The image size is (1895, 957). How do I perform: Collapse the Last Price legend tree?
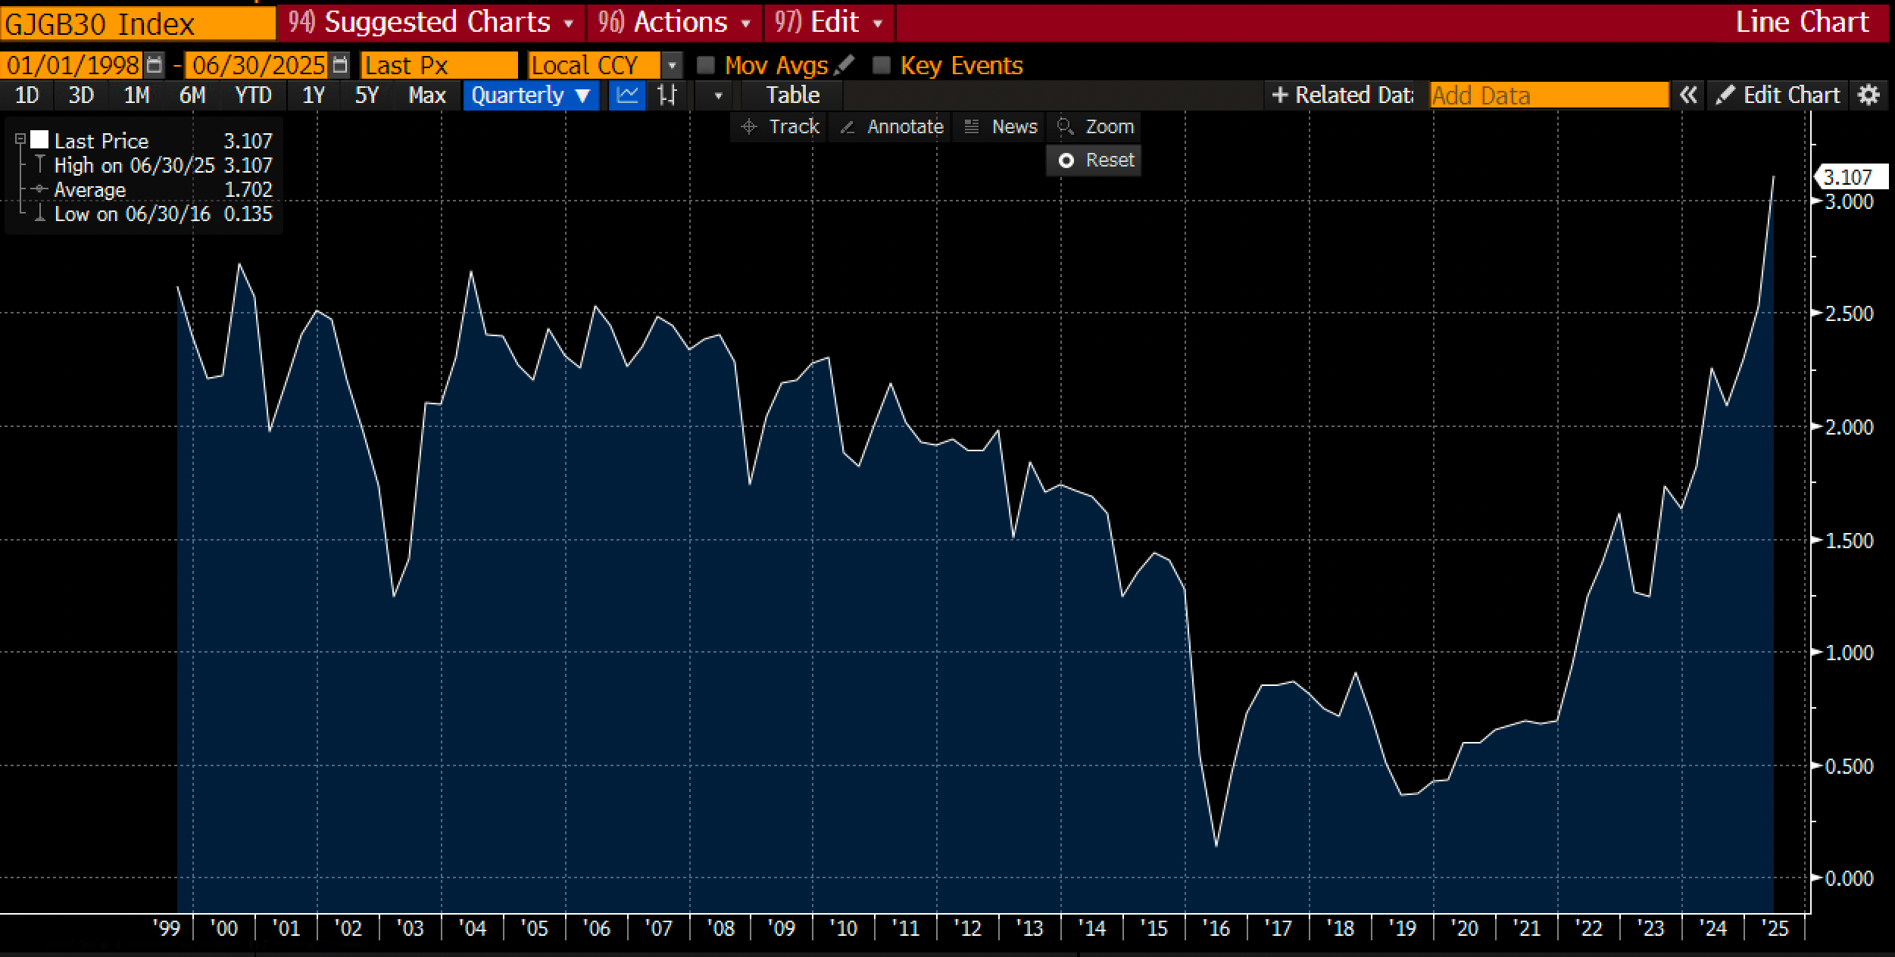click(x=20, y=140)
